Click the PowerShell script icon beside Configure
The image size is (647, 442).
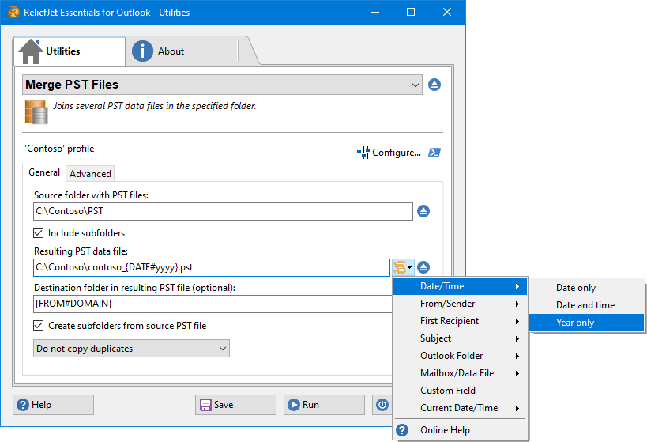point(434,153)
